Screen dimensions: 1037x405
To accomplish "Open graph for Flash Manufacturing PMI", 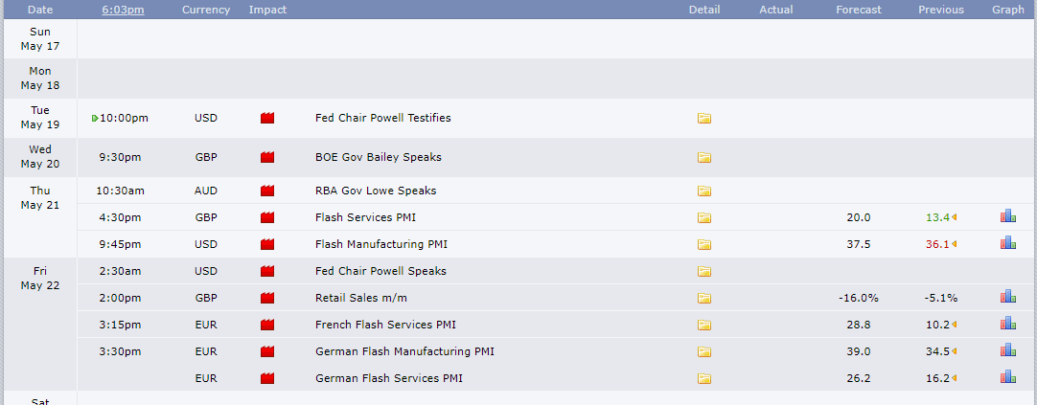I will [1007, 244].
